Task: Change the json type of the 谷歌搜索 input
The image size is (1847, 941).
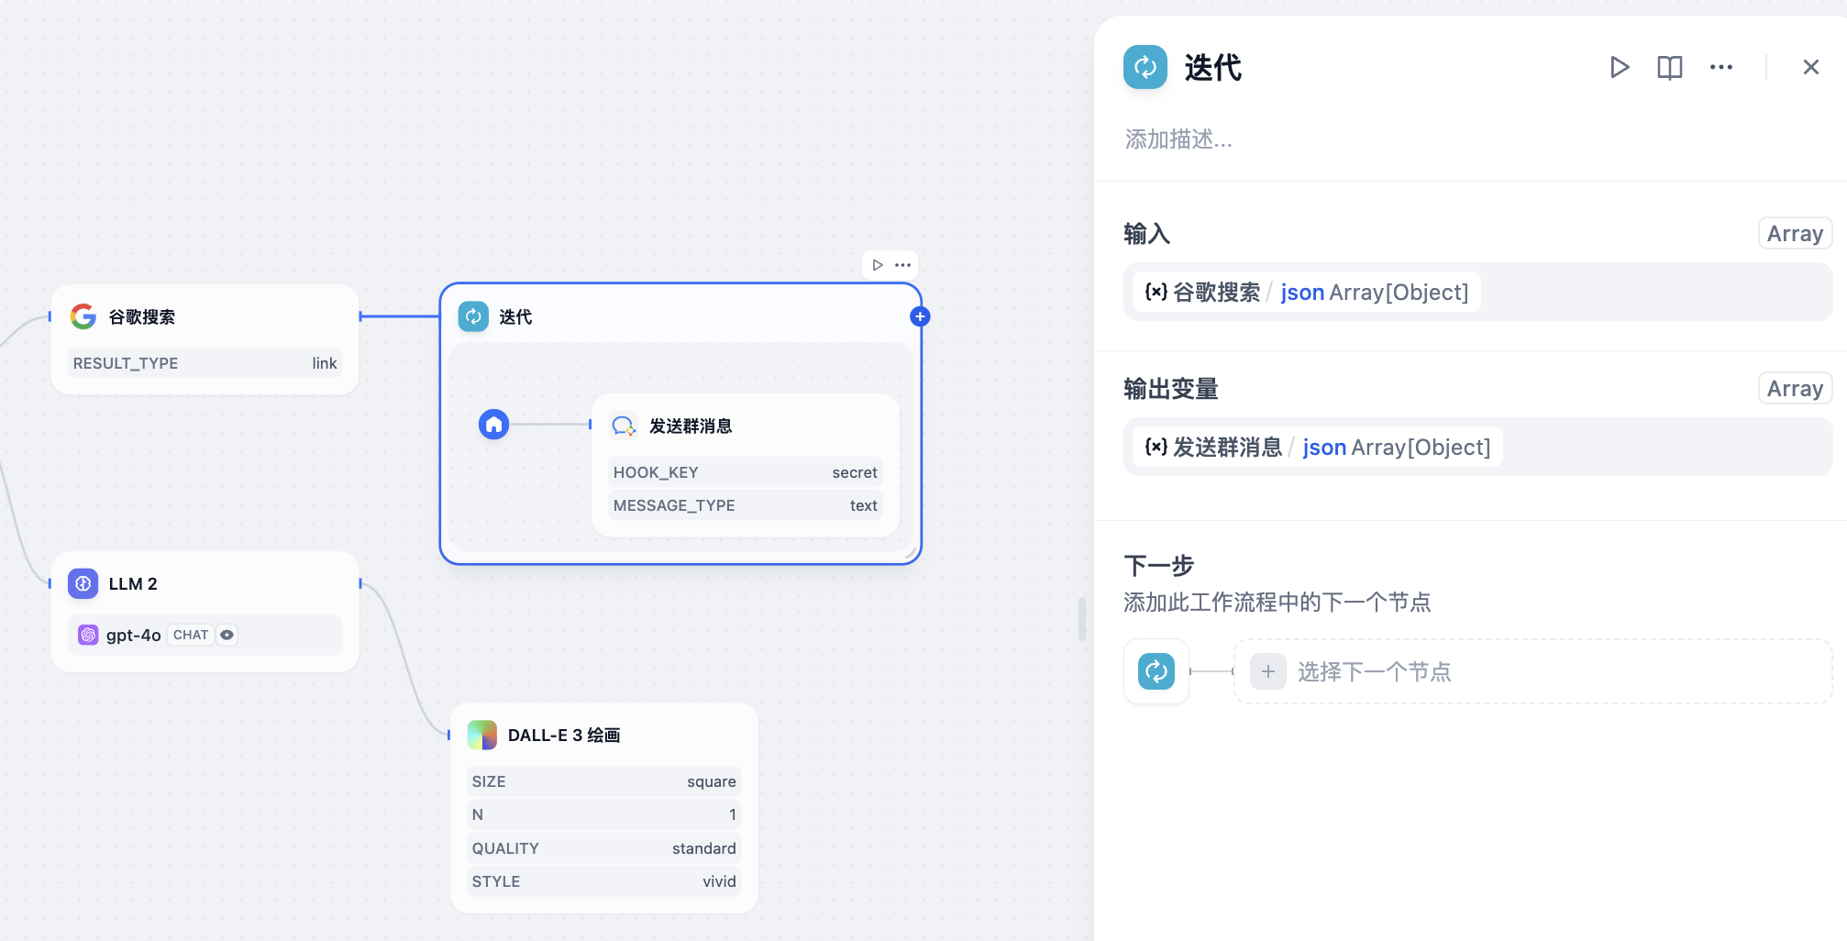Action: 1302,292
